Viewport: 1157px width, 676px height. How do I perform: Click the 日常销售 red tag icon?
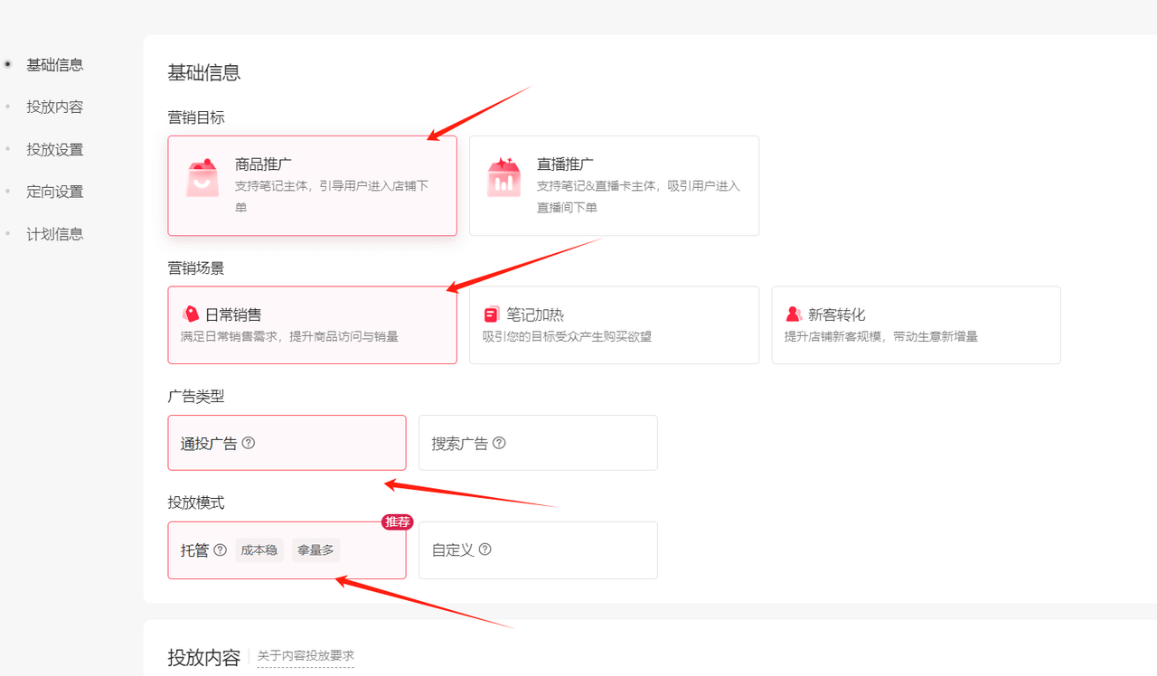(191, 315)
